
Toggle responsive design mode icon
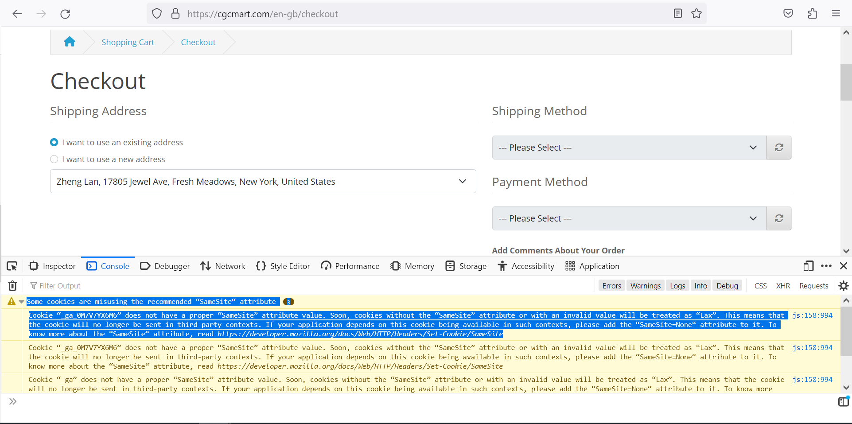pos(809,266)
